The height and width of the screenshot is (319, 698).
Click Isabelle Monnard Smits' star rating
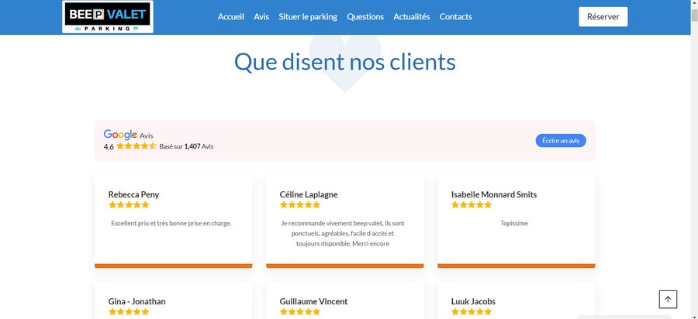(472, 205)
